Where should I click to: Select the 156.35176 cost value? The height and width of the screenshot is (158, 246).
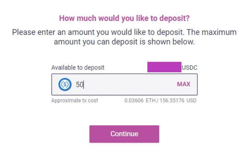172,101
